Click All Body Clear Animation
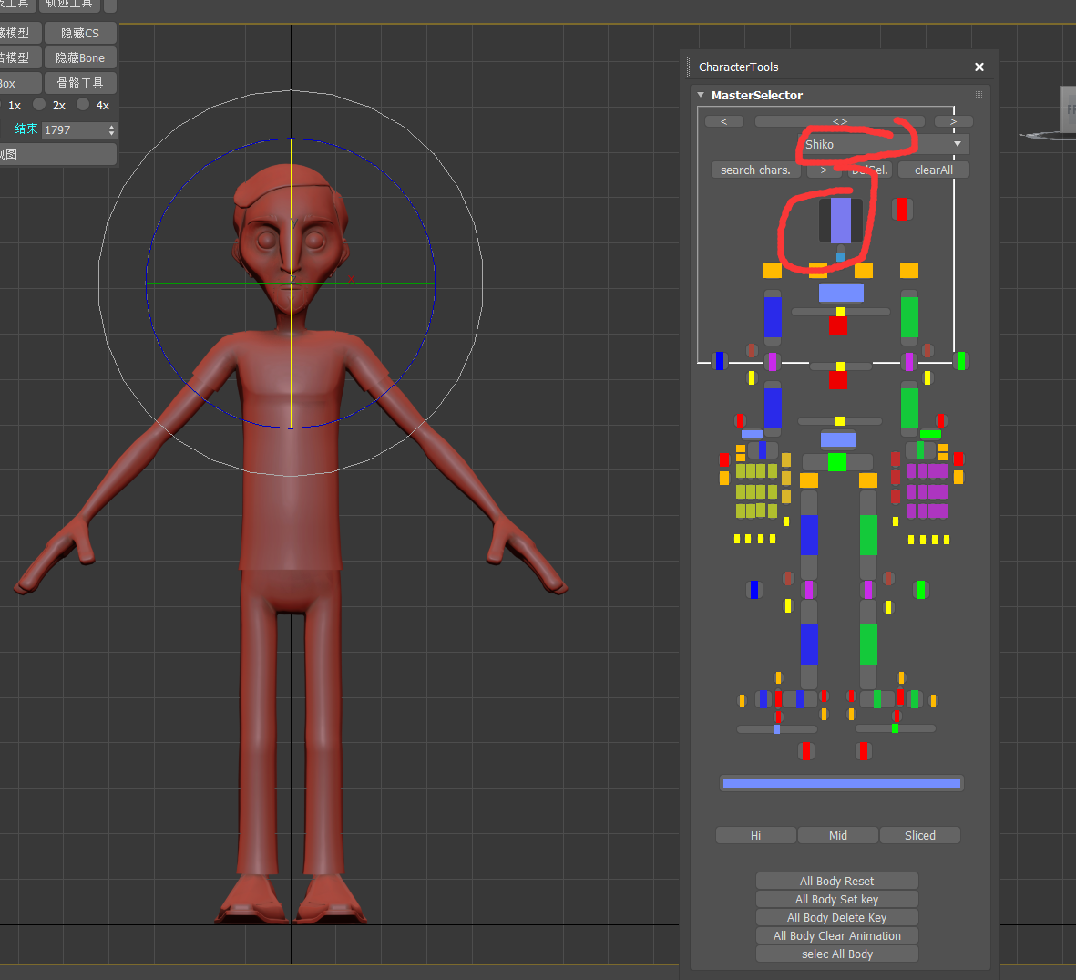Image resolution: width=1076 pixels, height=980 pixels. click(x=836, y=935)
